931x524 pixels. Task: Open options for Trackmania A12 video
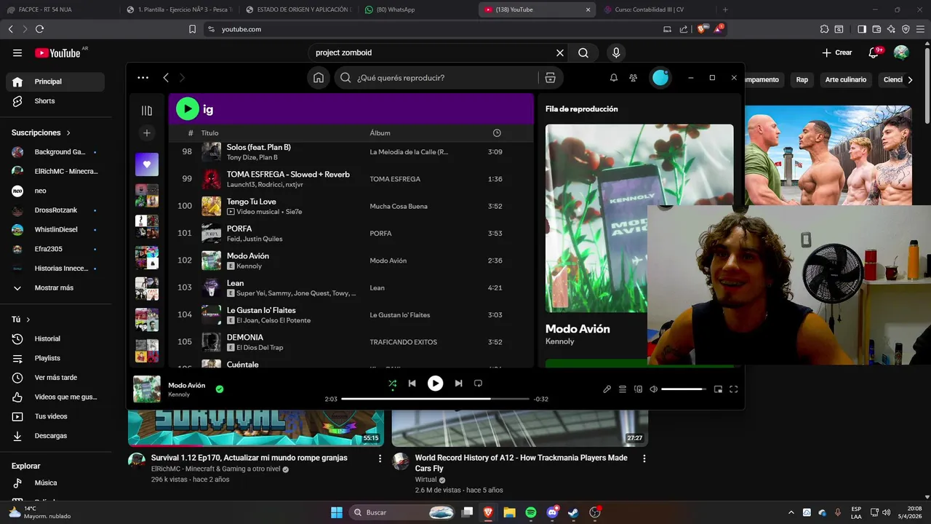[644, 458]
